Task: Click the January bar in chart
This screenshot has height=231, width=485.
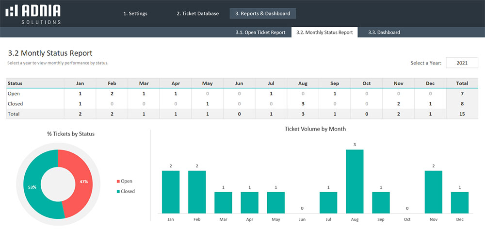Action: click(171, 192)
